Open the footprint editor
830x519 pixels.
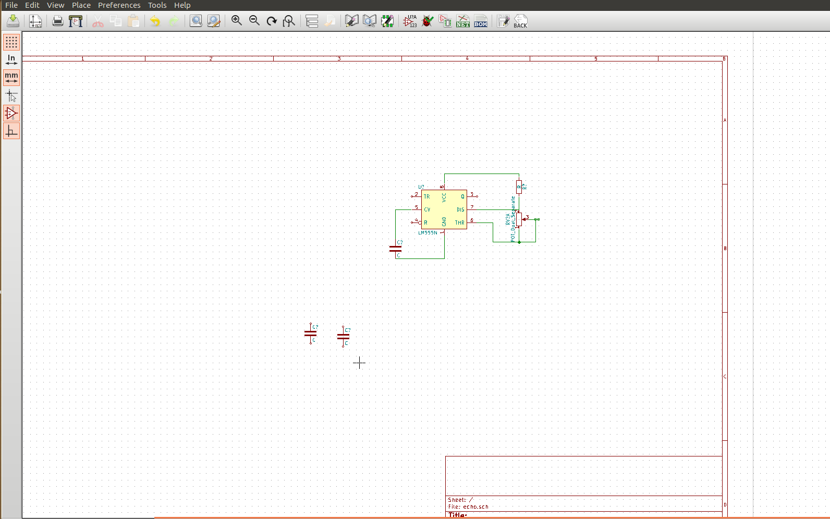coord(387,21)
